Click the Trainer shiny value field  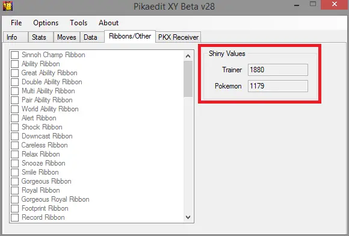(278, 70)
